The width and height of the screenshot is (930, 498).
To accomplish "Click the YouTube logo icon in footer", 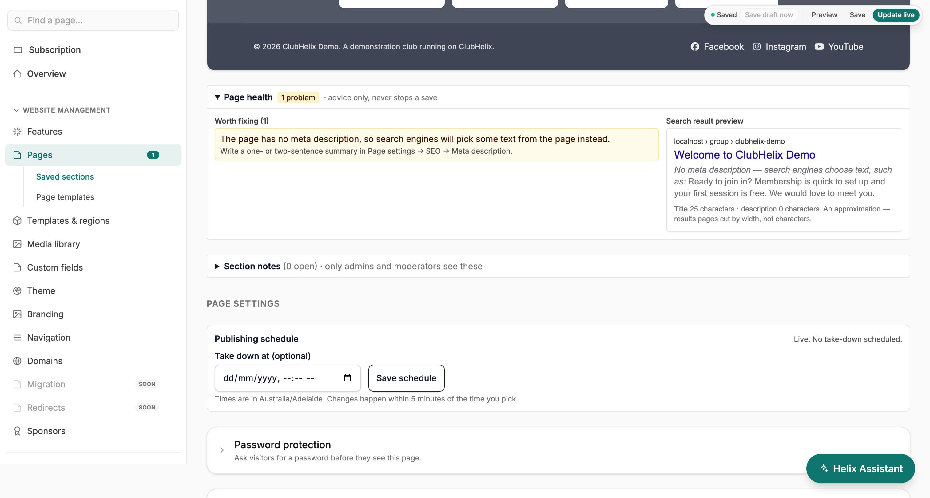I will click(x=819, y=46).
